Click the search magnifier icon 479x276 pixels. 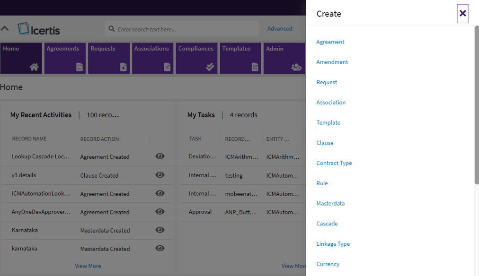coord(112,29)
